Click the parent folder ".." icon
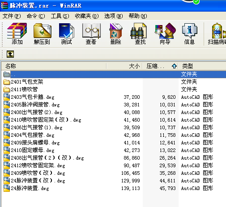The image size is (226, 207). 7,74
